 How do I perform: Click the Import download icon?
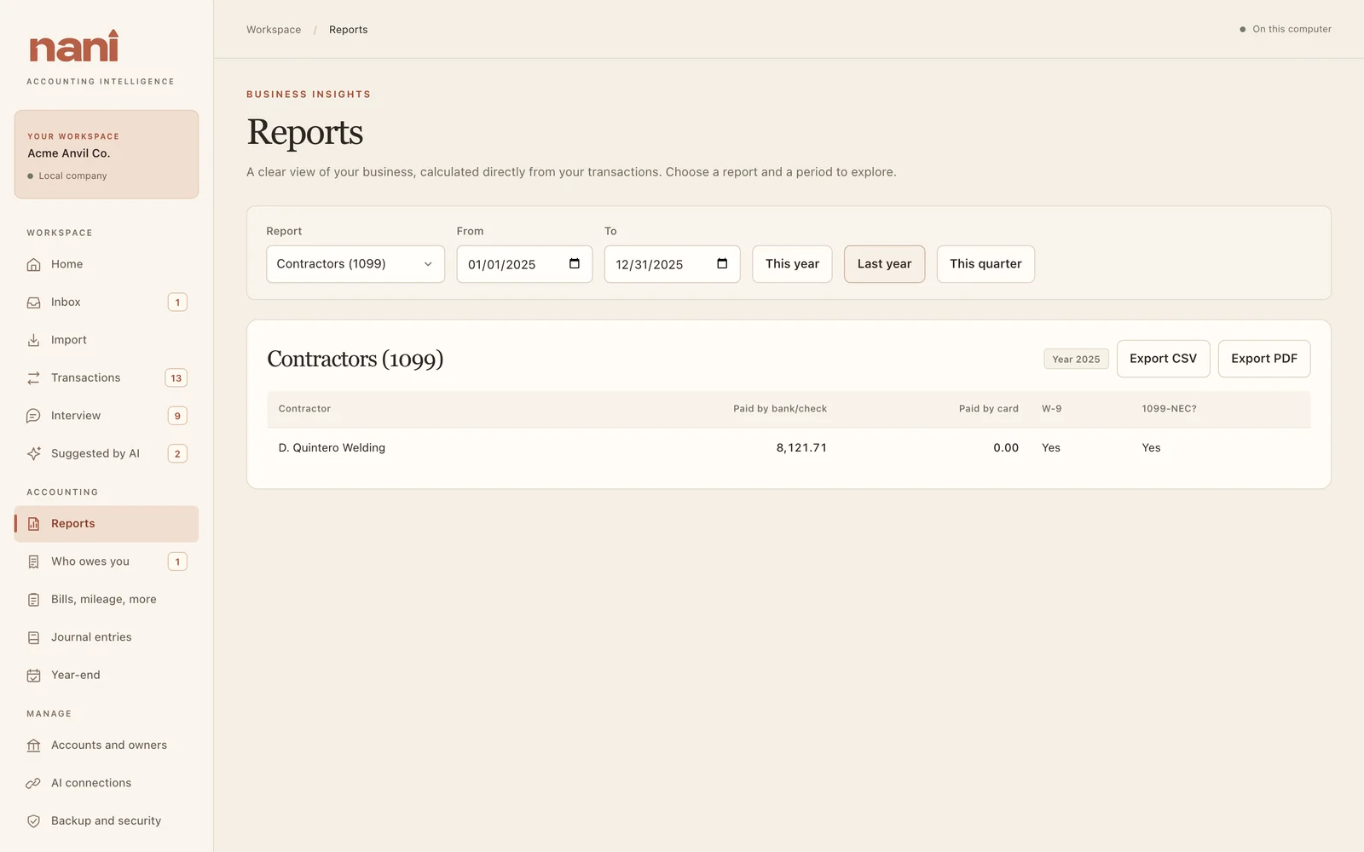[33, 340]
